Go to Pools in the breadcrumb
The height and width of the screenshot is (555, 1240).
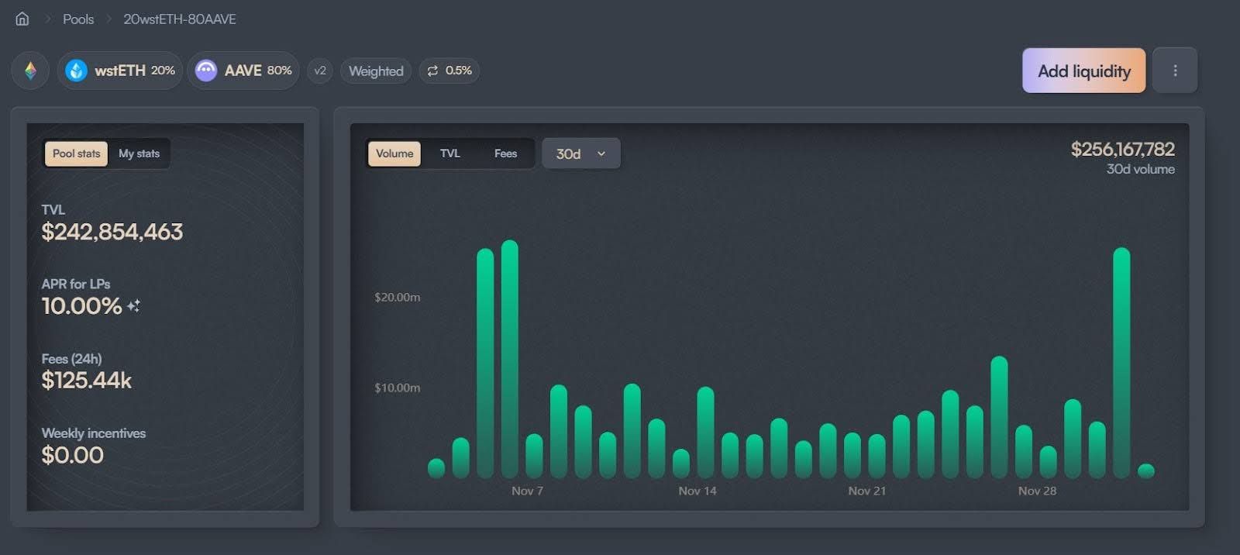pos(78,19)
